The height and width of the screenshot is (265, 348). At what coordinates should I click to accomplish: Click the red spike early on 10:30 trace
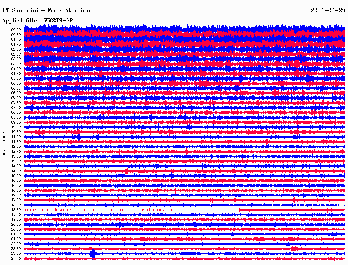click(40, 132)
